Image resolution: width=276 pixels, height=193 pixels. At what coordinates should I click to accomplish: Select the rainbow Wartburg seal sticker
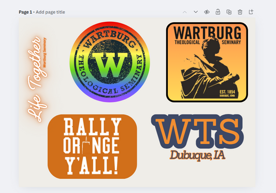[x=110, y=62]
